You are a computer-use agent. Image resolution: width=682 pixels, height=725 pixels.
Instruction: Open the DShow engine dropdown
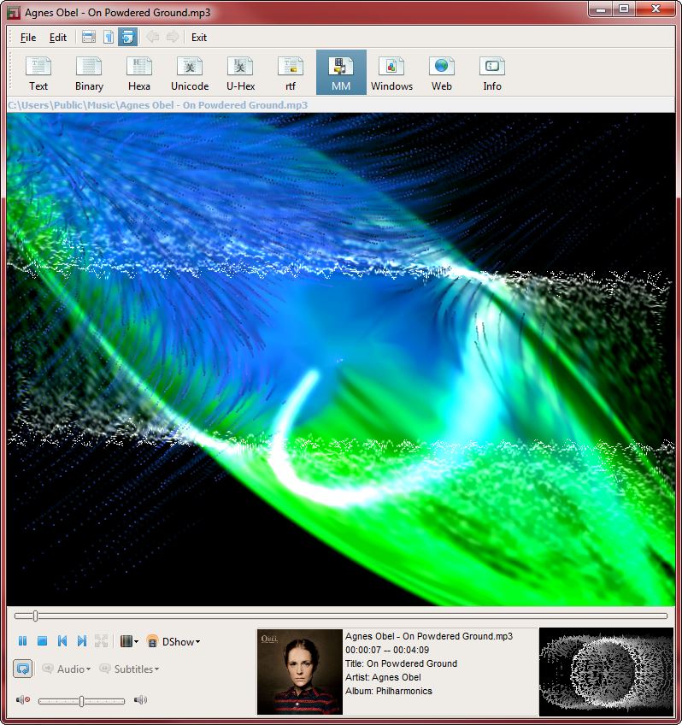tap(173, 642)
